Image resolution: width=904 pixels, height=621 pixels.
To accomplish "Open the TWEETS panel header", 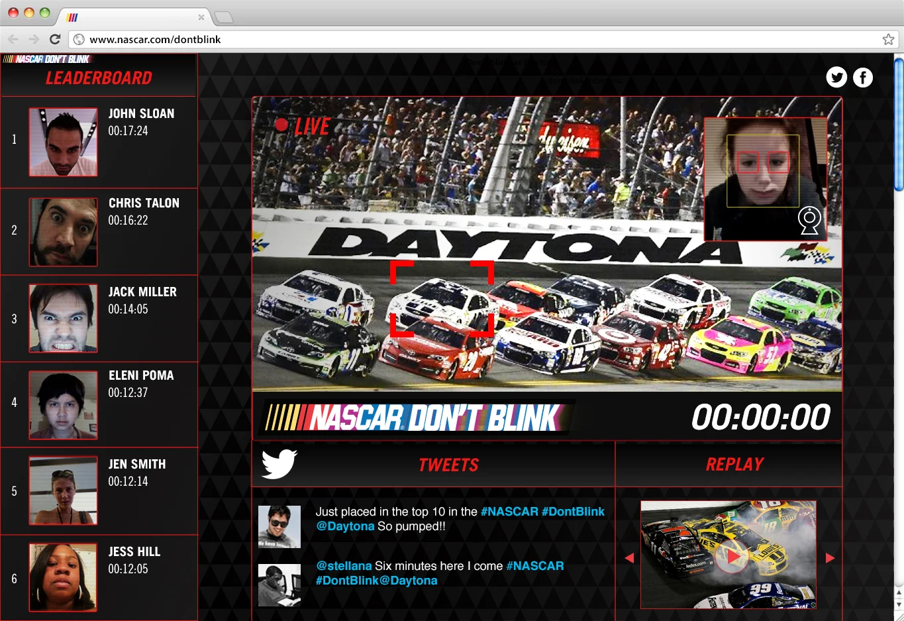I will (x=434, y=465).
